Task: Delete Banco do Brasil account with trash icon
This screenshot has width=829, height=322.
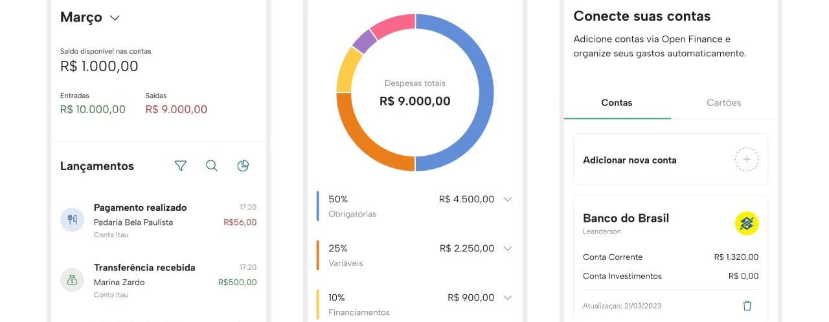Action: point(747,306)
